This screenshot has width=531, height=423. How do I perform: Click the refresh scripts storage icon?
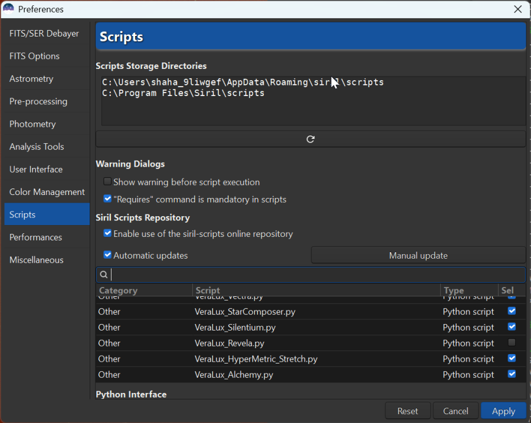310,139
